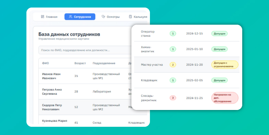The image size is (269, 135).
Task: Click the Допущен с ограничениями status
Action: click(225, 64)
